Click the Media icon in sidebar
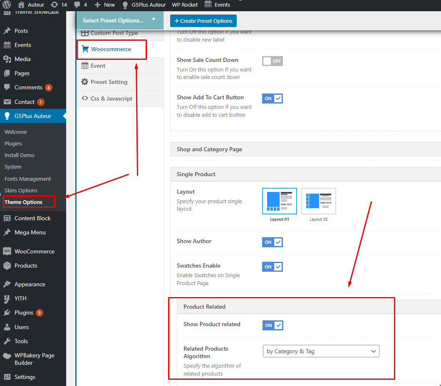Image resolution: width=441 pixels, height=386 pixels. 7,59
